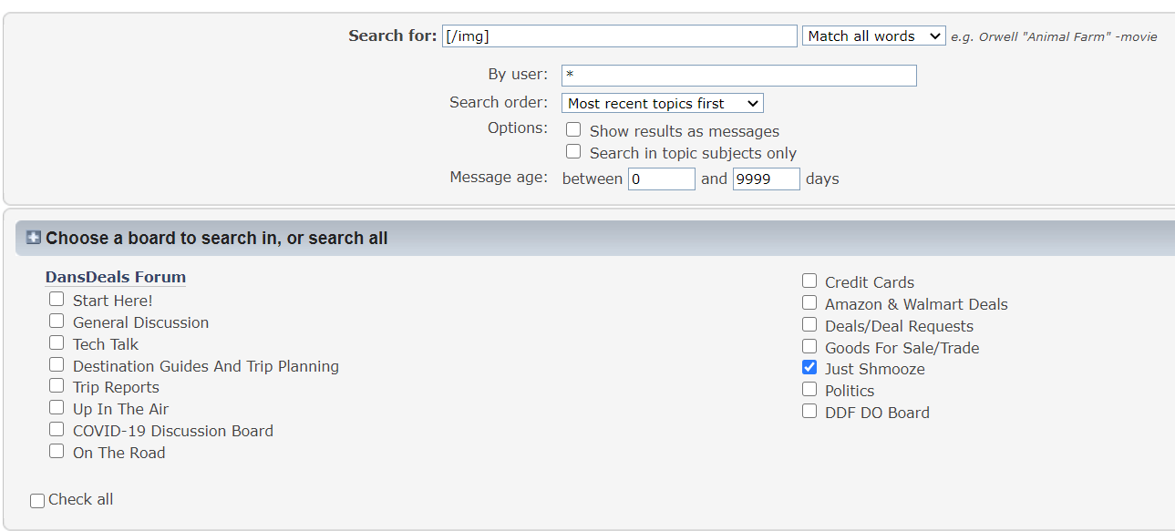This screenshot has height=531, width=1175.
Task: Collapse board list via plus icon
Action: 34,238
